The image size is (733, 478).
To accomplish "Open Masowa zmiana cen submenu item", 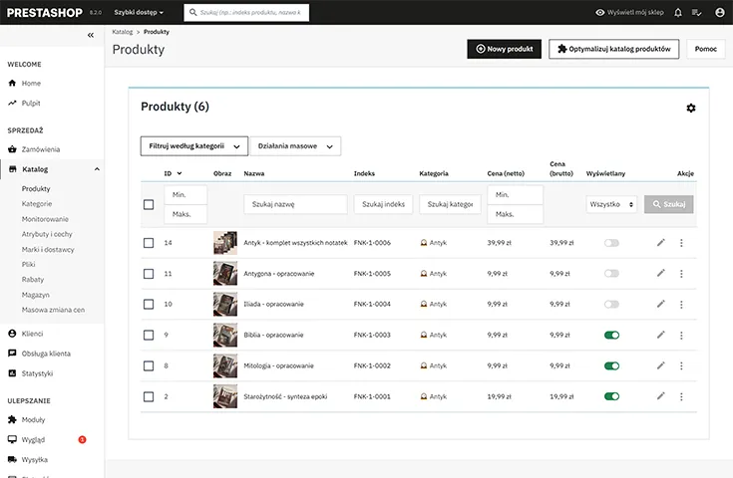I will (x=53, y=310).
